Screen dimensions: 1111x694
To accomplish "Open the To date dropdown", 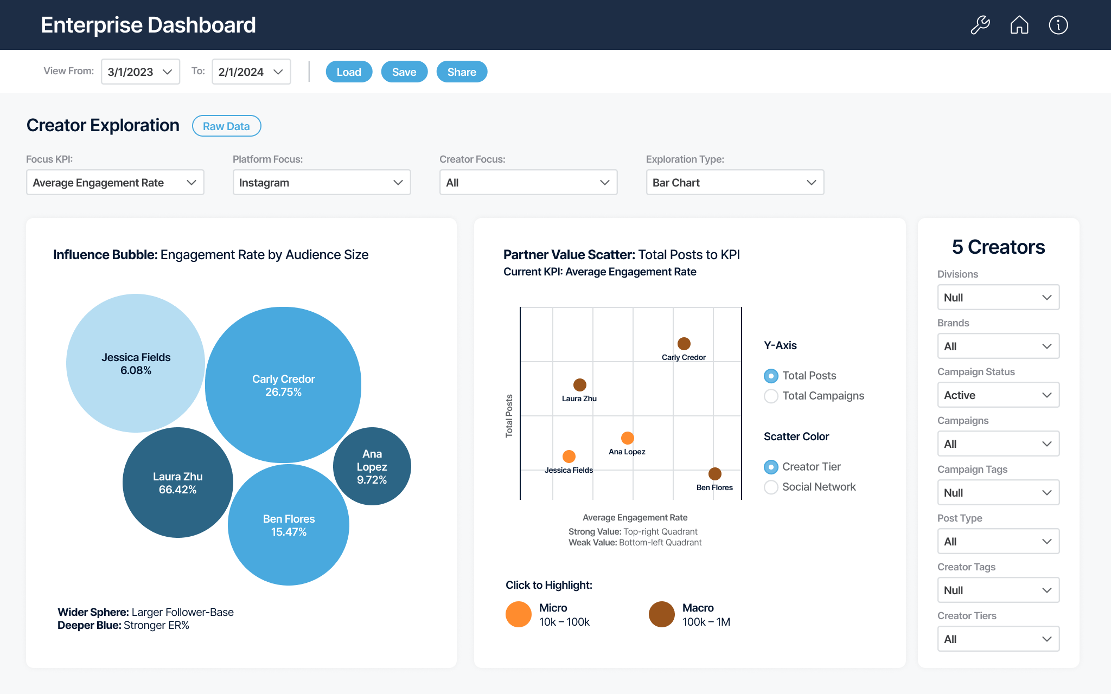I will click(251, 72).
